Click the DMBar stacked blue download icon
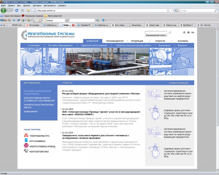The width and height of the screenshot is (219, 175). coord(18,20)
